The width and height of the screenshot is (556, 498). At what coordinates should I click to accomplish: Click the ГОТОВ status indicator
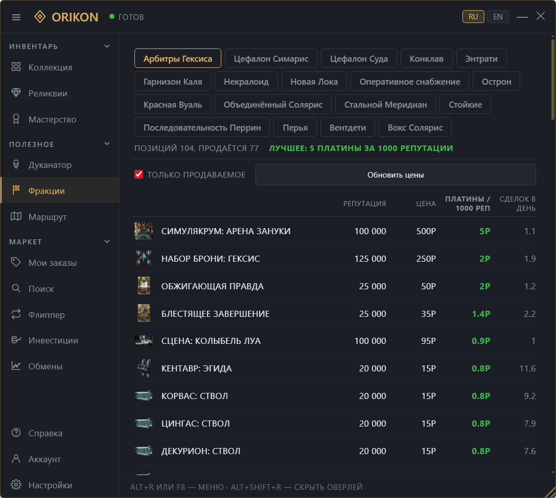[127, 17]
